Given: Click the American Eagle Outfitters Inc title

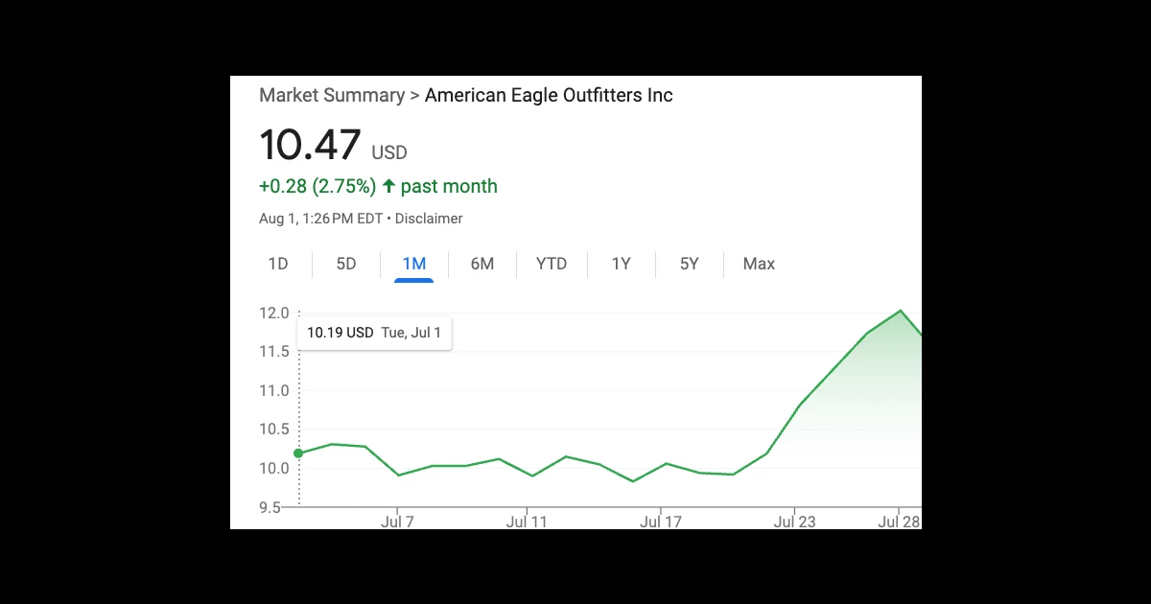Looking at the screenshot, I should (x=549, y=95).
